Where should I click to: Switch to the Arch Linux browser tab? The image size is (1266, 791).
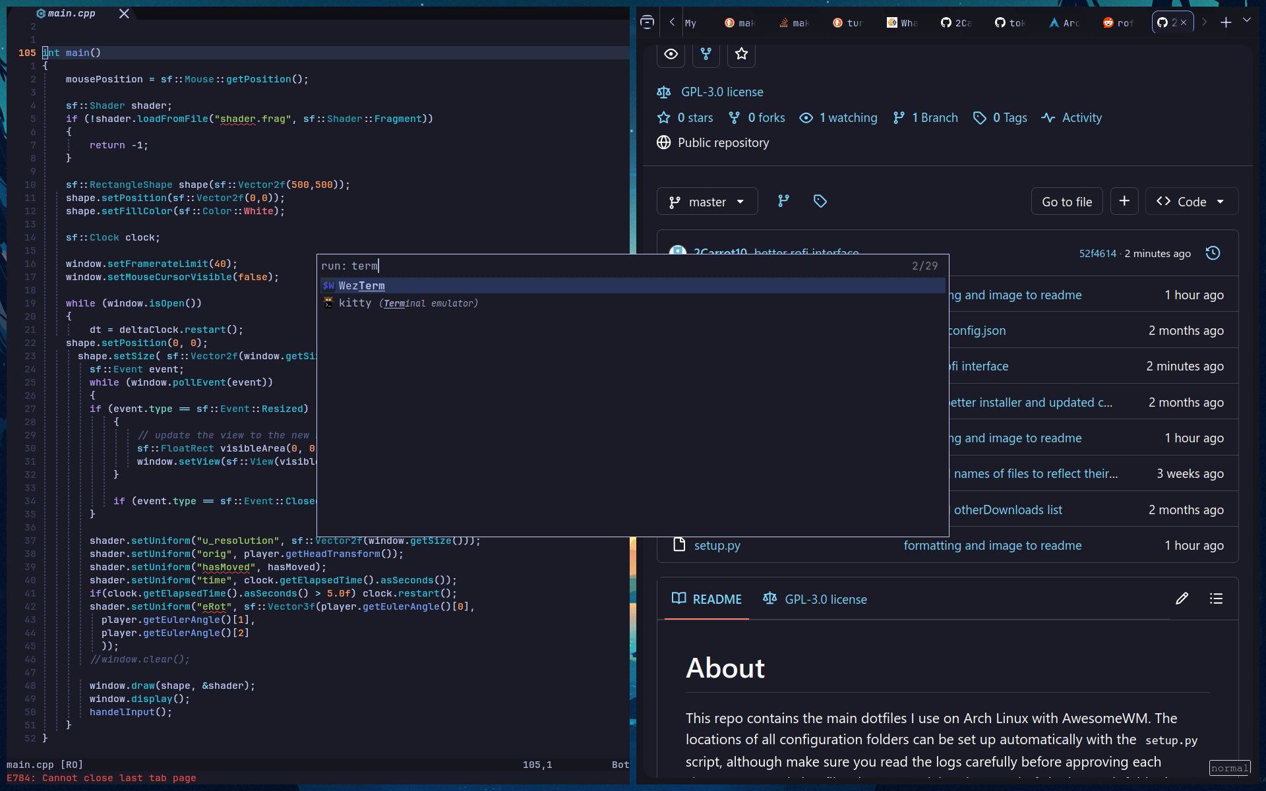pyautogui.click(x=1063, y=23)
